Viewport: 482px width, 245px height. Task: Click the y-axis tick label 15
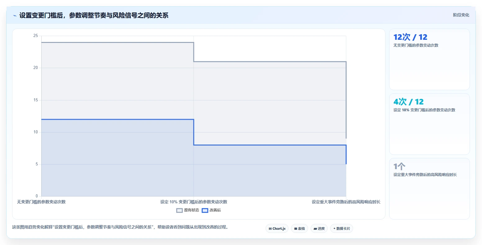(36, 100)
